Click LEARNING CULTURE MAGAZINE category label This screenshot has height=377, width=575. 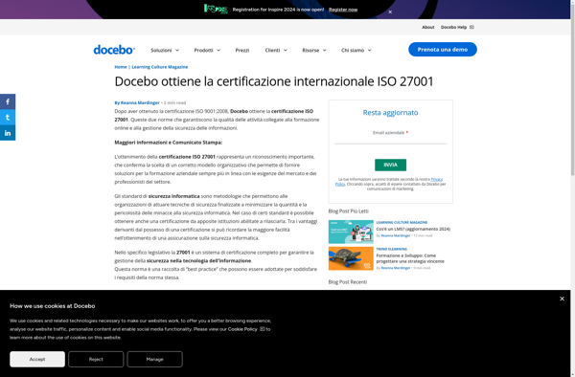[x=402, y=223]
